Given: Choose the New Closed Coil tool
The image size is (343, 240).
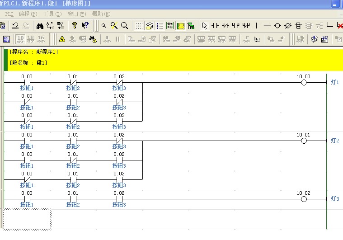Looking at the screenshot, I should tap(288, 26).
